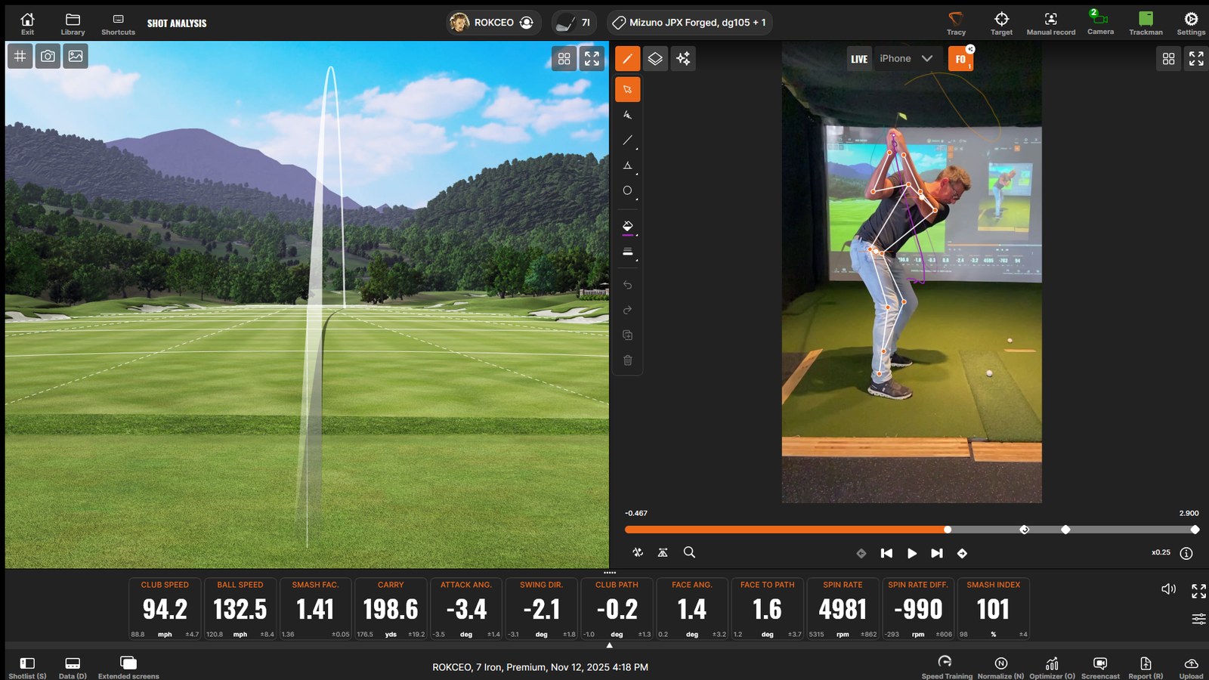Open the Trackman device status
The image size is (1209, 680).
(x=1146, y=23)
